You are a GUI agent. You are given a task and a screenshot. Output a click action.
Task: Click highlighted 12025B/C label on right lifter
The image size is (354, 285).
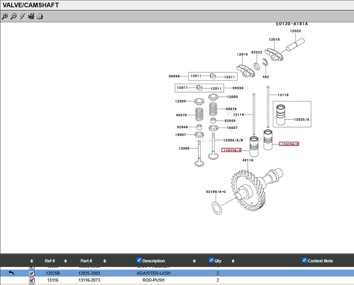(x=289, y=144)
